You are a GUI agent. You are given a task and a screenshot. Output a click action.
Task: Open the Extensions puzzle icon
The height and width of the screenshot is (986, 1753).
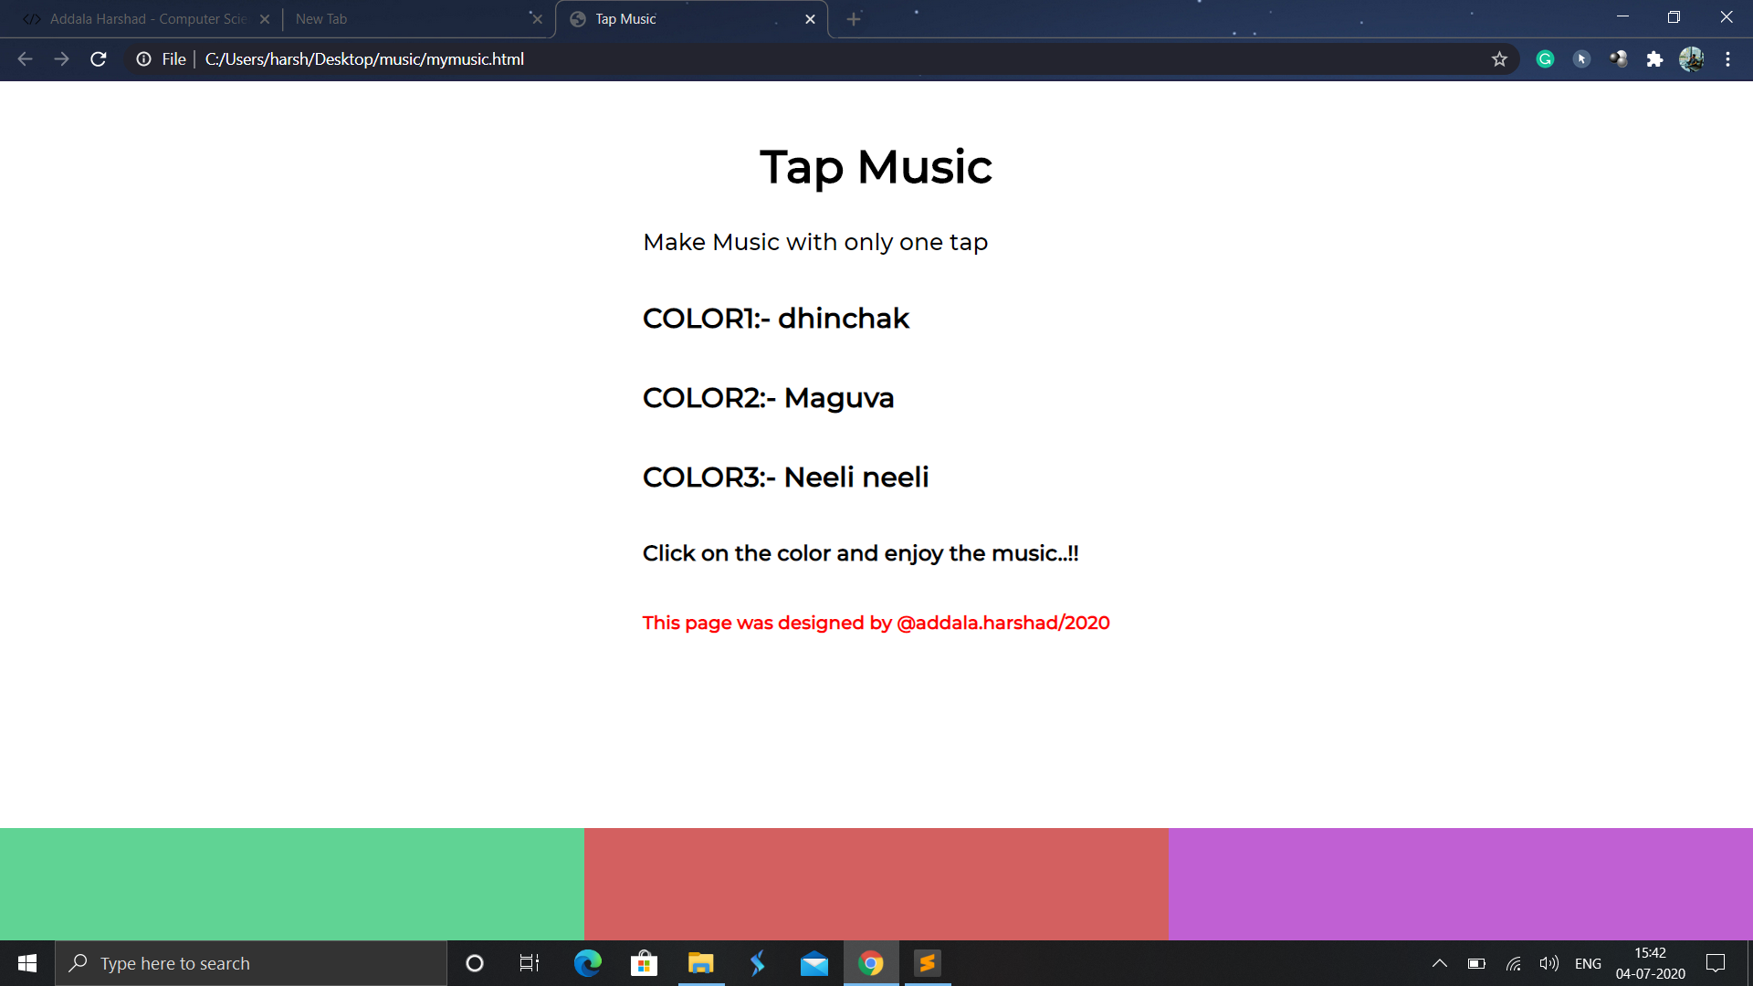1654,59
